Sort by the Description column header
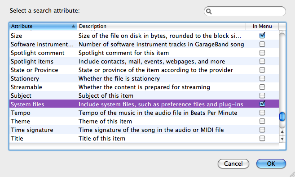 (x=161, y=26)
